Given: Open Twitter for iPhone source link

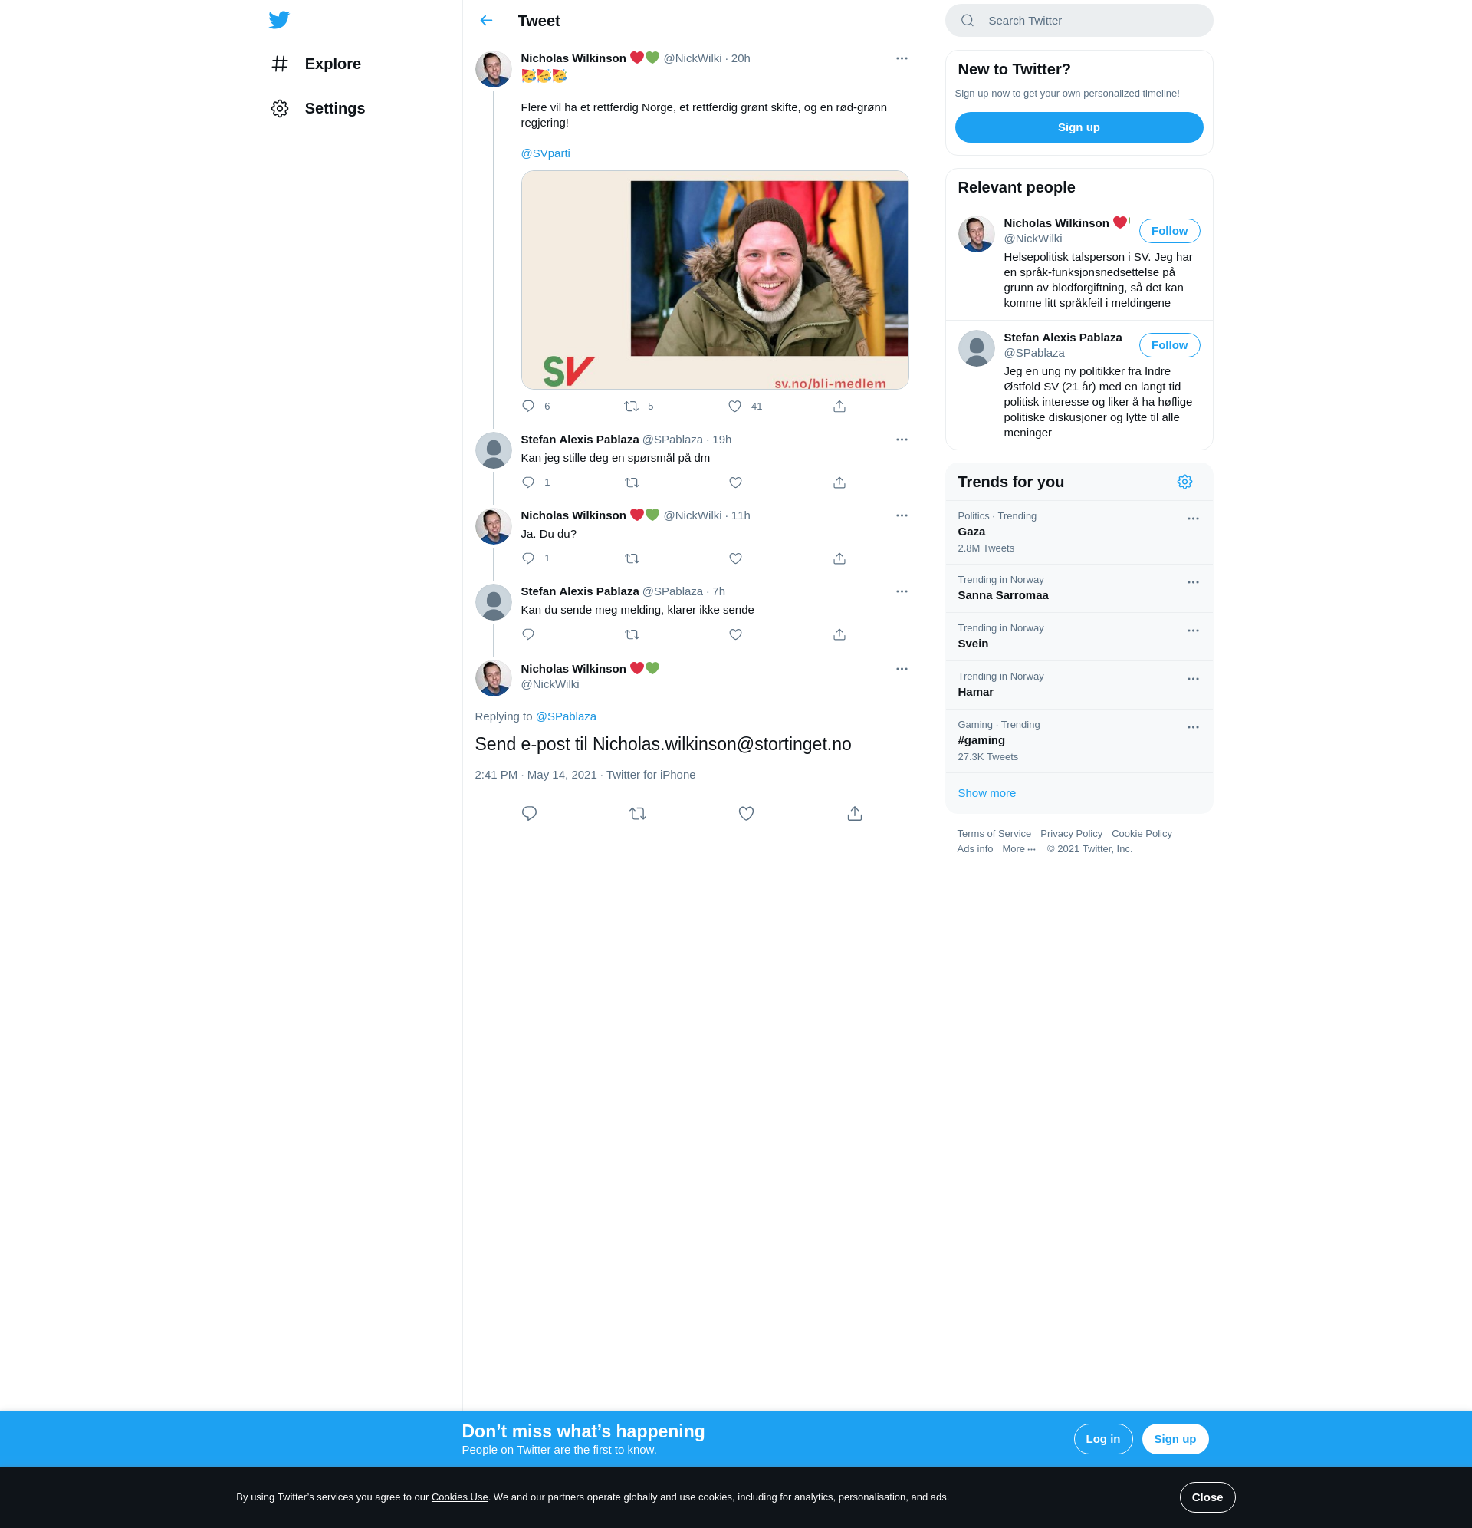Looking at the screenshot, I should (x=651, y=774).
